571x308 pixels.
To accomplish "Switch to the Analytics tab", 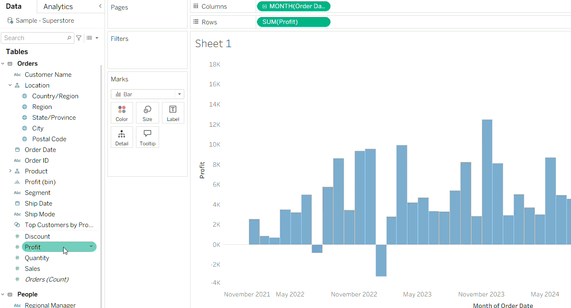I will [58, 7].
